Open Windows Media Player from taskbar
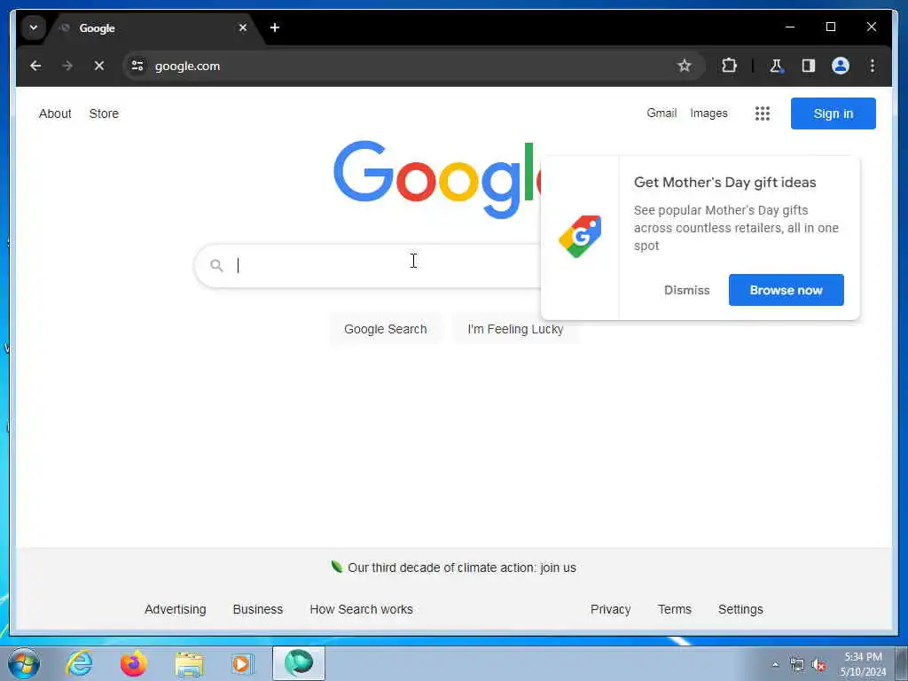Image resolution: width=908 pixels, height=681 pixels. click(242, 663)
